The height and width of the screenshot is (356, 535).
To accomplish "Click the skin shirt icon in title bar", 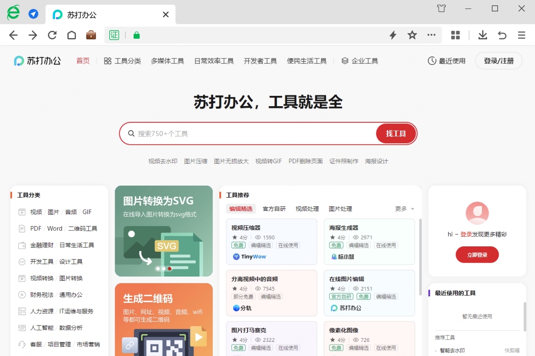I will point(441,8).
